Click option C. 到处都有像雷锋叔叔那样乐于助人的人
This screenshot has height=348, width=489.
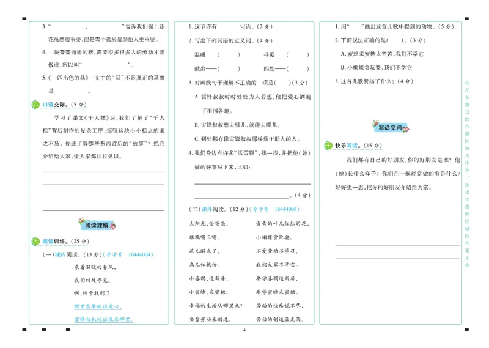point(248,139)
